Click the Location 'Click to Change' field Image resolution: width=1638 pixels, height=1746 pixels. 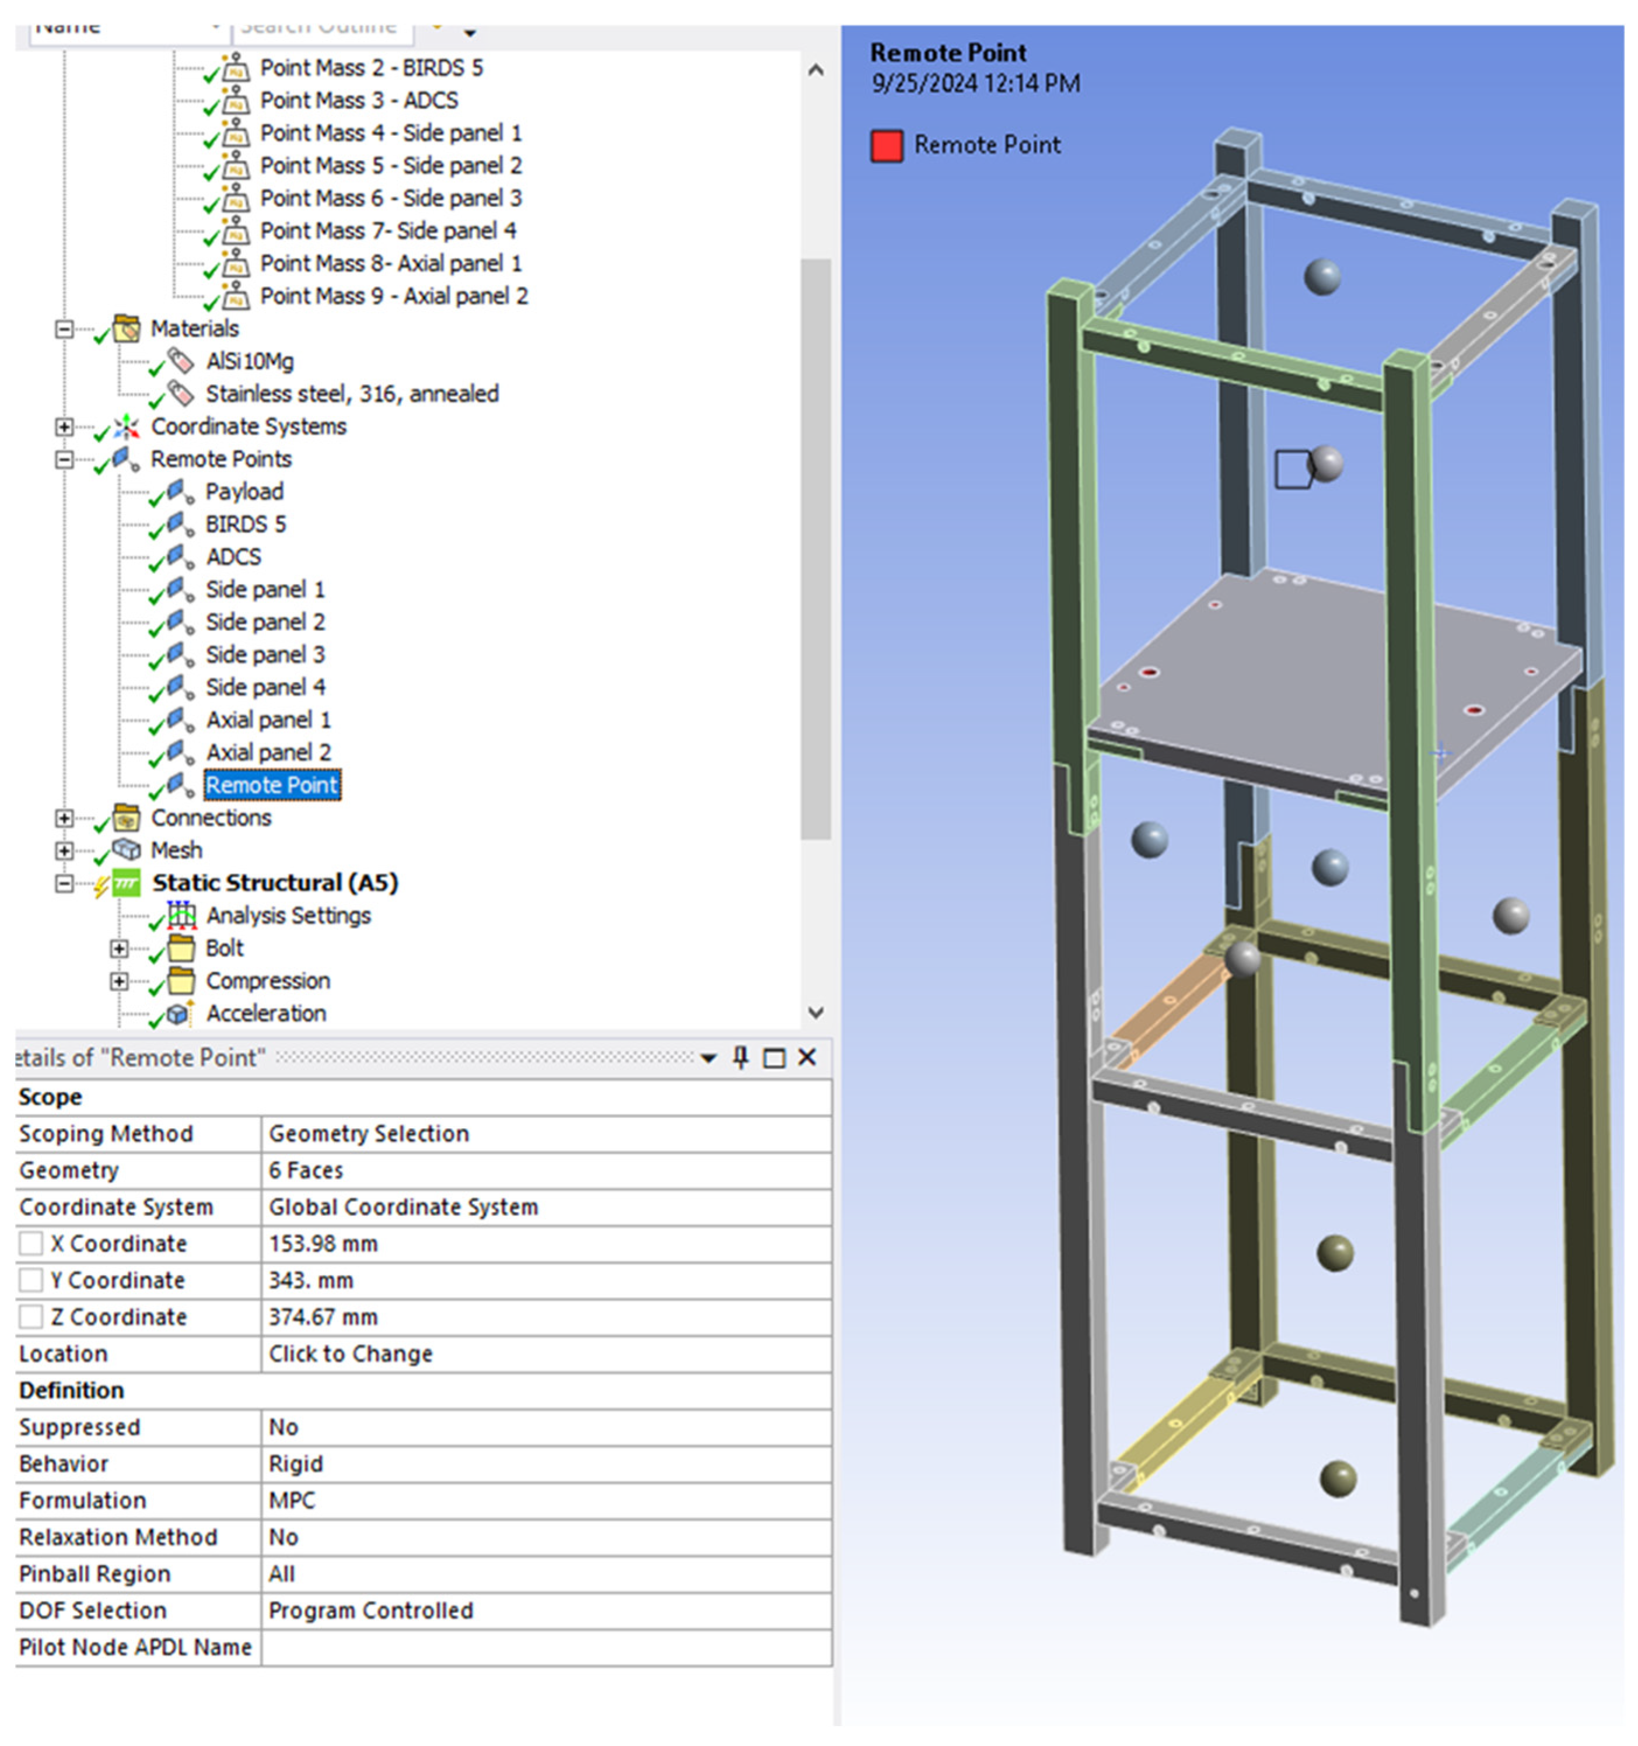coord(545,1355)
